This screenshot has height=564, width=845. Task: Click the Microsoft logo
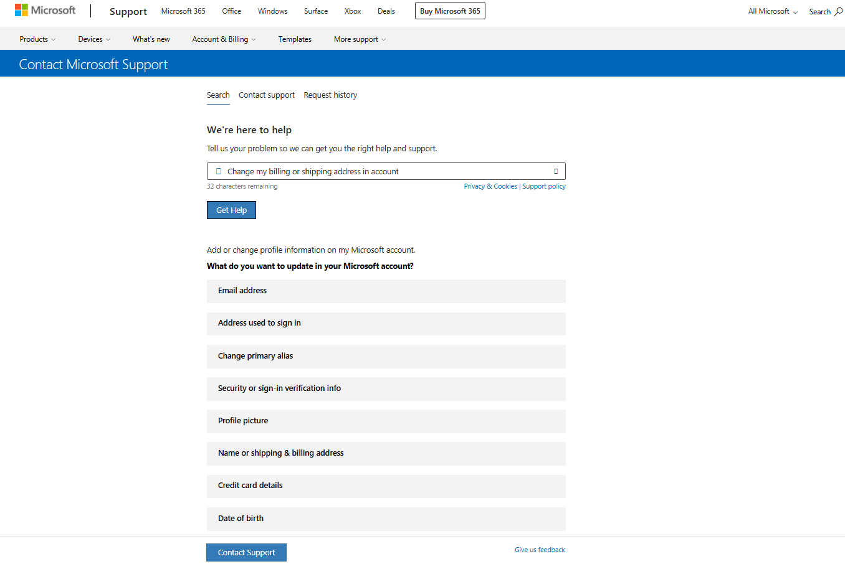(45, 11)
